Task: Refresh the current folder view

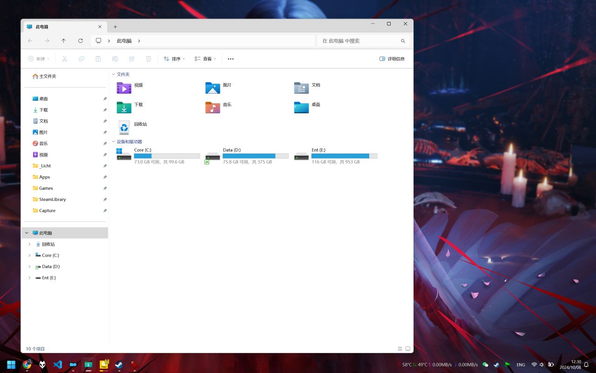Action: (81, 41)
